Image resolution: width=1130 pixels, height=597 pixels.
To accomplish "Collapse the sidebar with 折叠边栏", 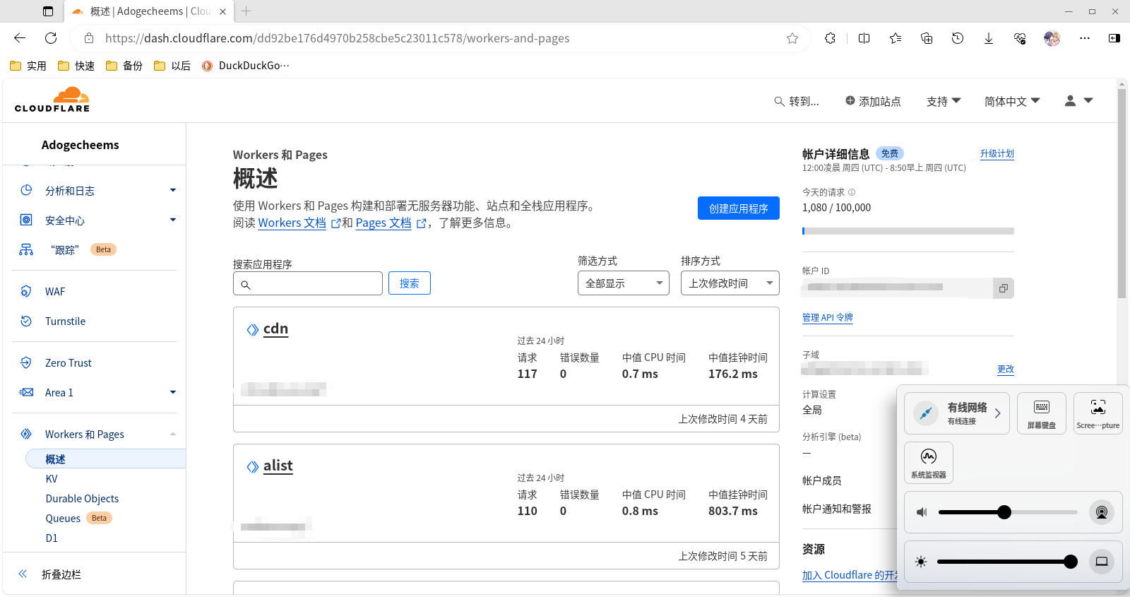I will (49, 574).
